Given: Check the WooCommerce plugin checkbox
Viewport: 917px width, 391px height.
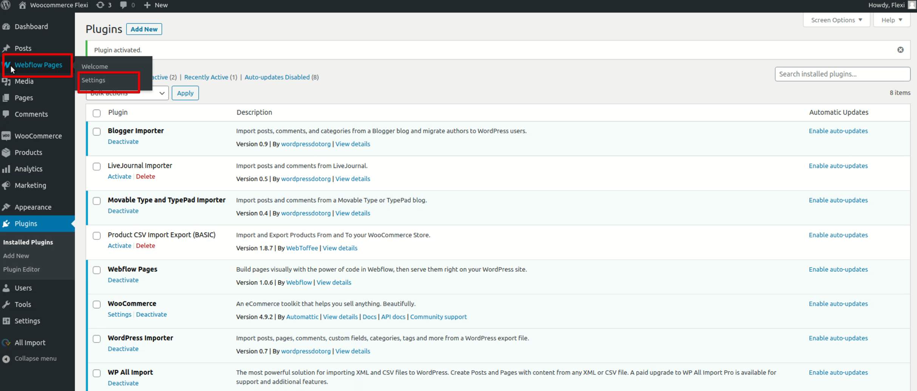Looking at the screenshot, I should point(97,304).
